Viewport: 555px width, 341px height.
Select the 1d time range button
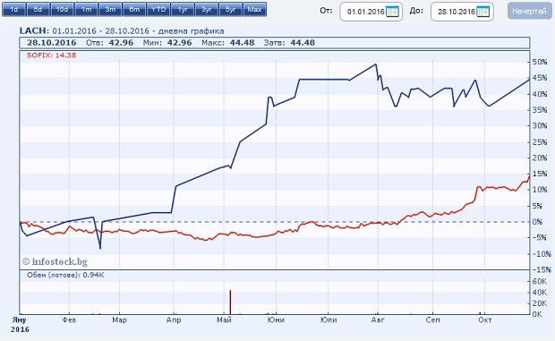pos(13,10)
